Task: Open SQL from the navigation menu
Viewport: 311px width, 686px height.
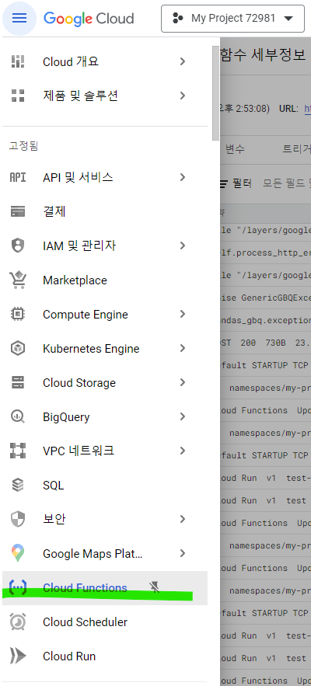Action: [105, 485]
